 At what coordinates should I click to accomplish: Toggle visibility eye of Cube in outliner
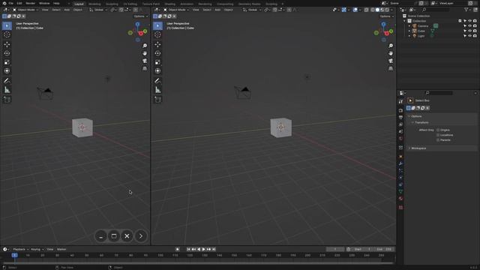point(469,31)
